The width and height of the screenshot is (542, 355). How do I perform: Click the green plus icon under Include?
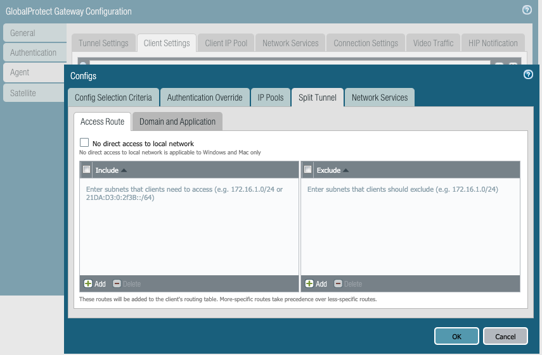(x=88, y=283)
